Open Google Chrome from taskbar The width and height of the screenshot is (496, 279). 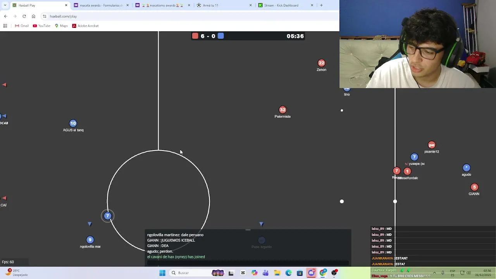(323, 273)
